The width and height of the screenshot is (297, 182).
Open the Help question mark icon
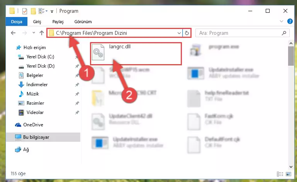[290, 21]
